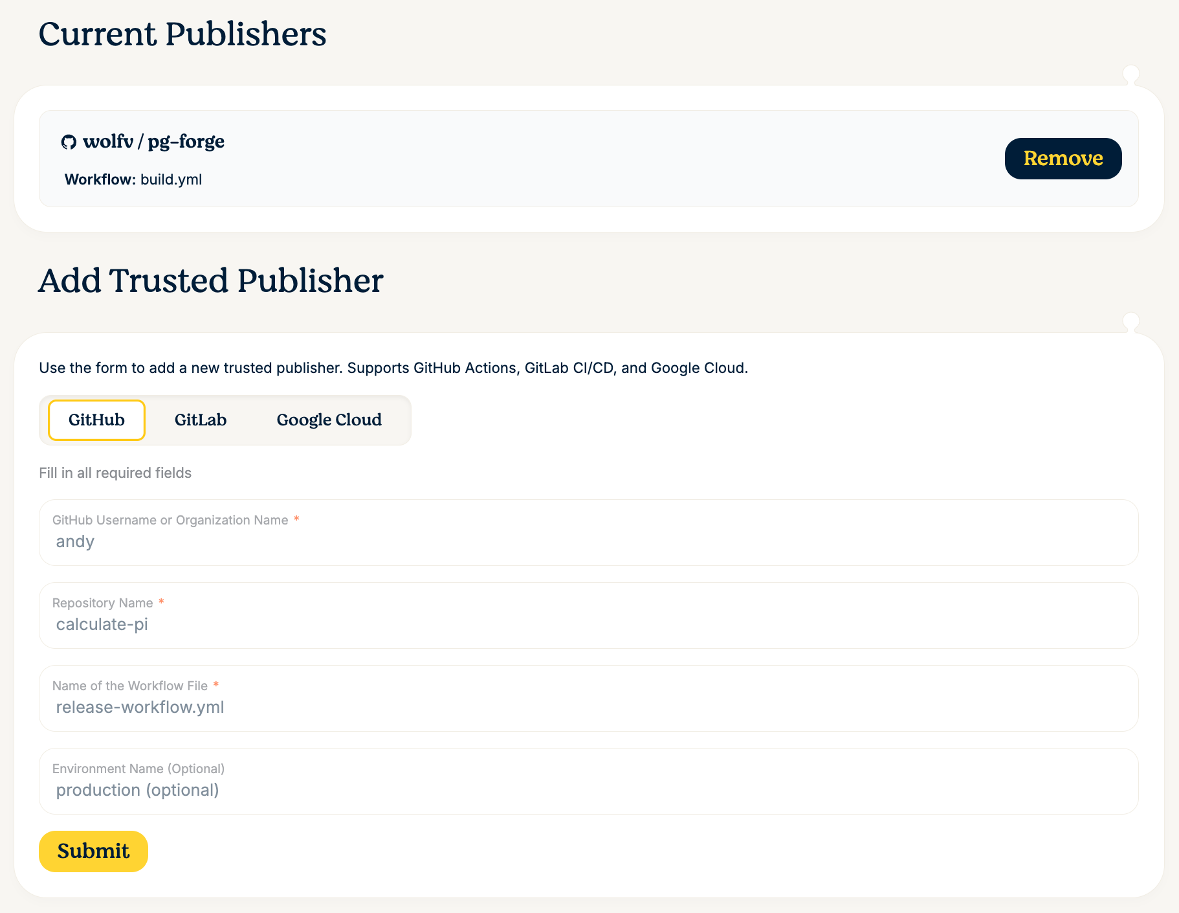Open the wolfv/pg-forge repository link
Viewport: 1179px width, 913px height.
pos(153,141)
